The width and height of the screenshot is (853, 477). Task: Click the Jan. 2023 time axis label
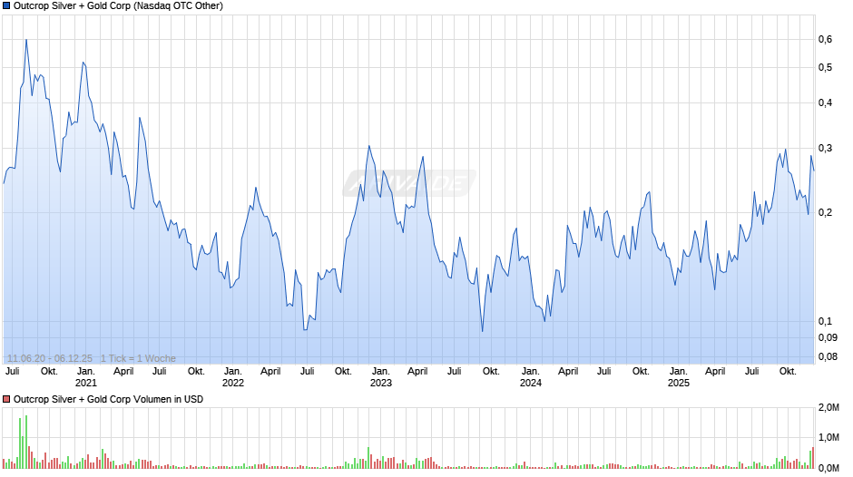(381, 377)
